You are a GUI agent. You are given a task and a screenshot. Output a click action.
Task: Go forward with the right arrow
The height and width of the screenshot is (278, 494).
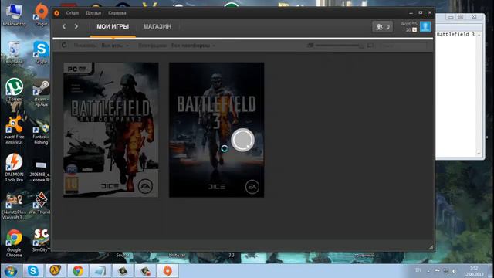(76, 26)
